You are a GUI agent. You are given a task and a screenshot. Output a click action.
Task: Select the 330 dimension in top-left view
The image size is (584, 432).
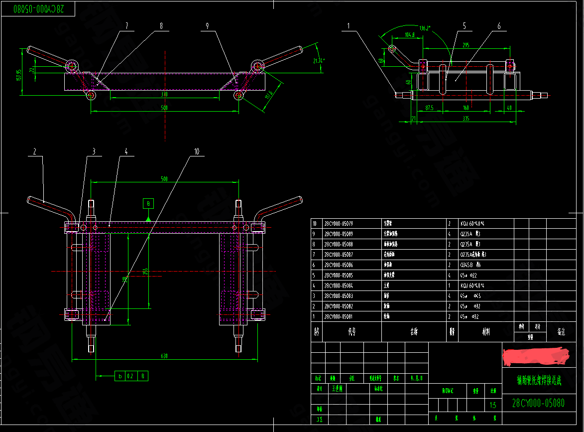[x=164, y=94]
